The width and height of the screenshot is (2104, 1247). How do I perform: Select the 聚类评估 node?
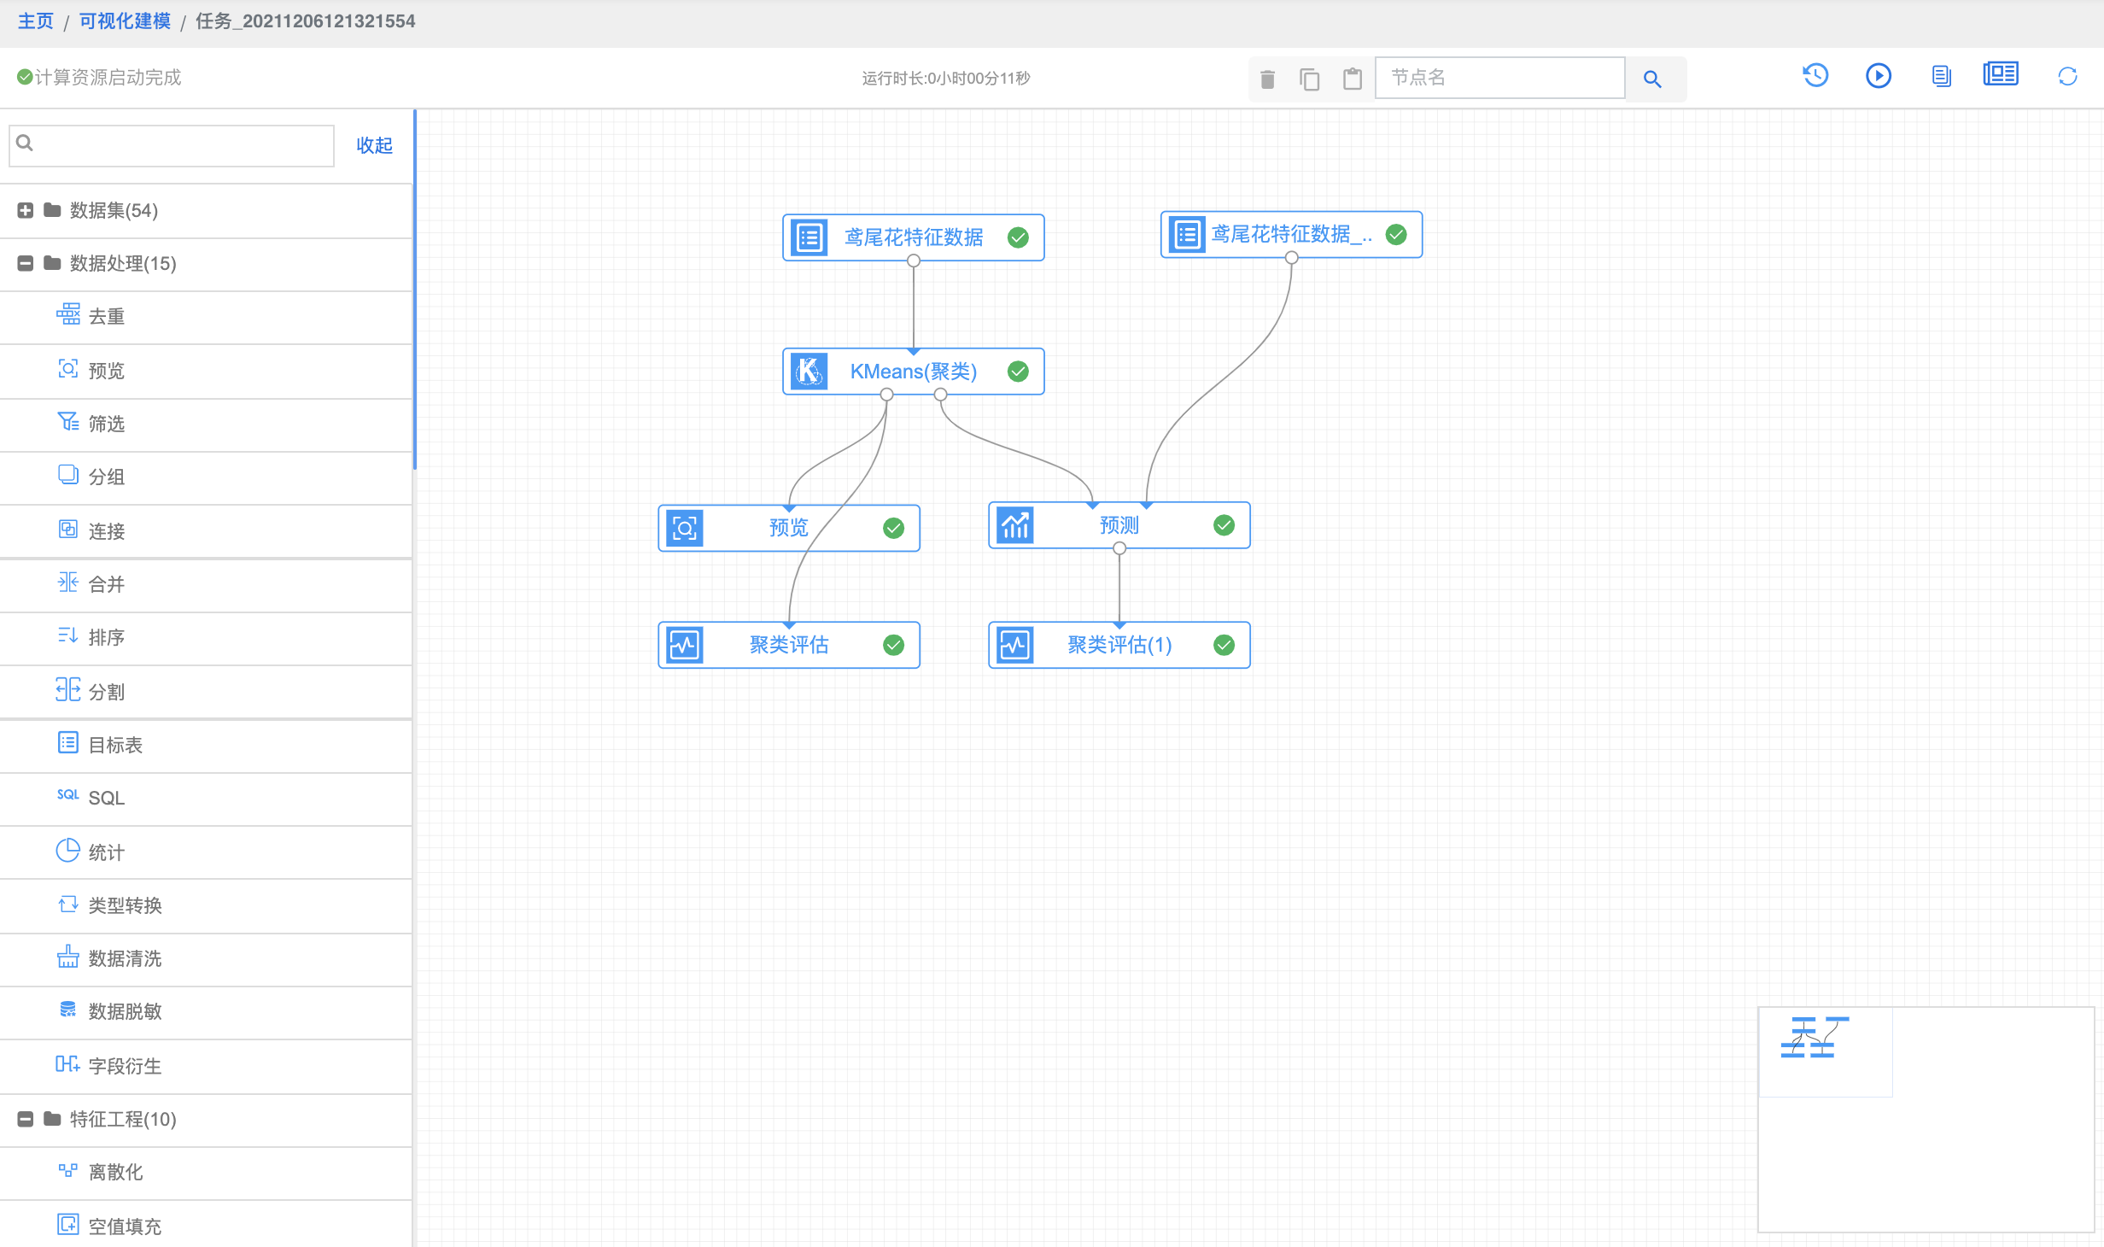pyautogui.click(x=788, y=645)
